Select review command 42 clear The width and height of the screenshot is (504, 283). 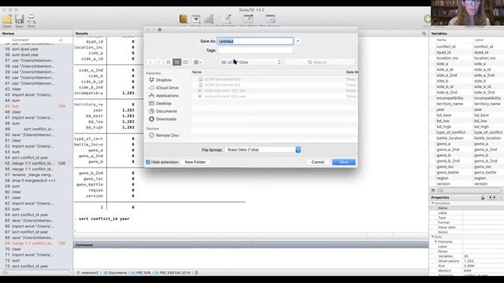click(36, 89)
